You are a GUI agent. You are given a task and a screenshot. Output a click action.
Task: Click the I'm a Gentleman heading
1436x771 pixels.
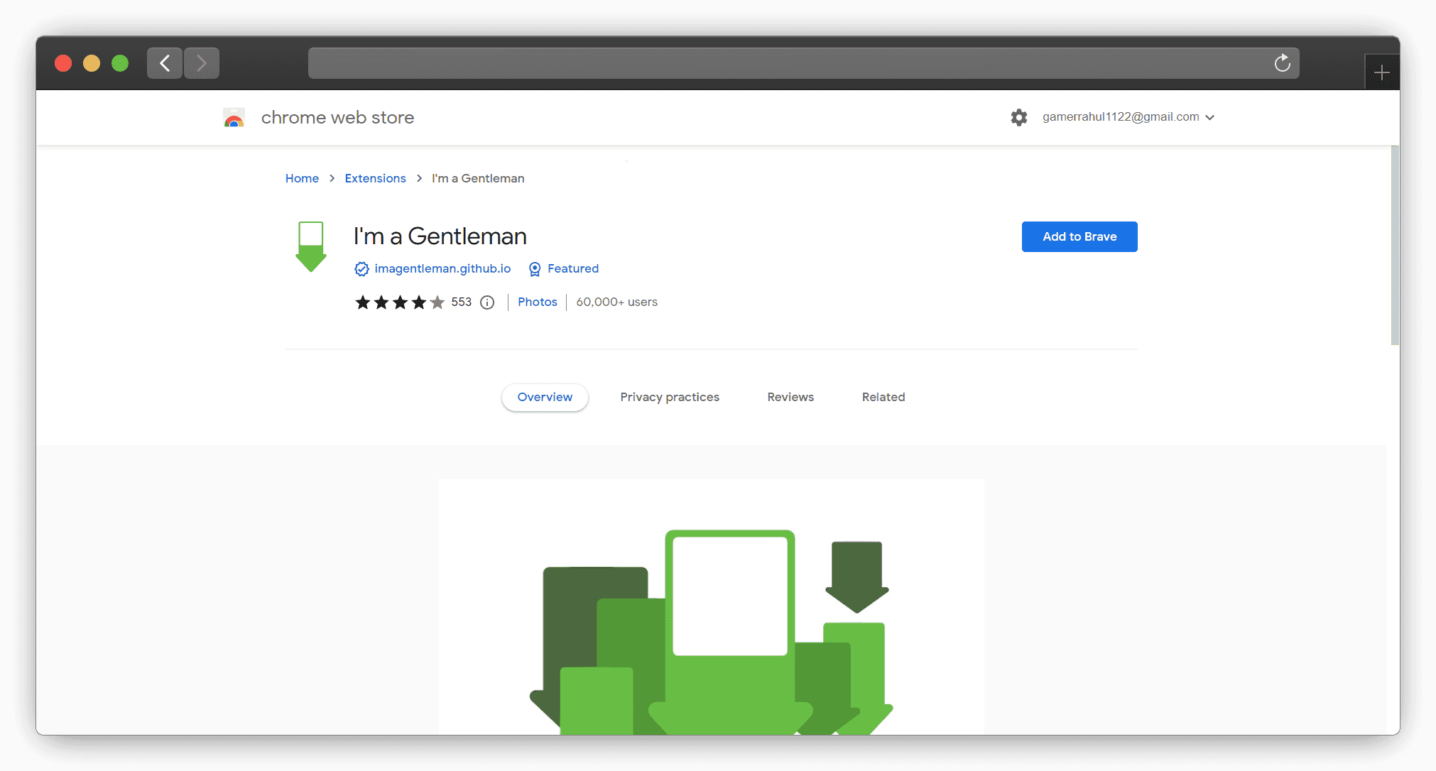[x=440, y=236]
